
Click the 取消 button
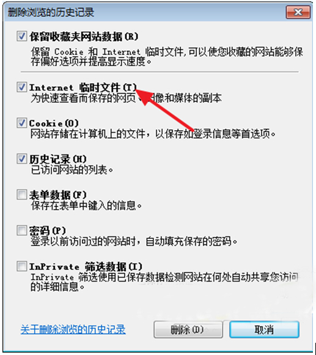pos(264,330)
